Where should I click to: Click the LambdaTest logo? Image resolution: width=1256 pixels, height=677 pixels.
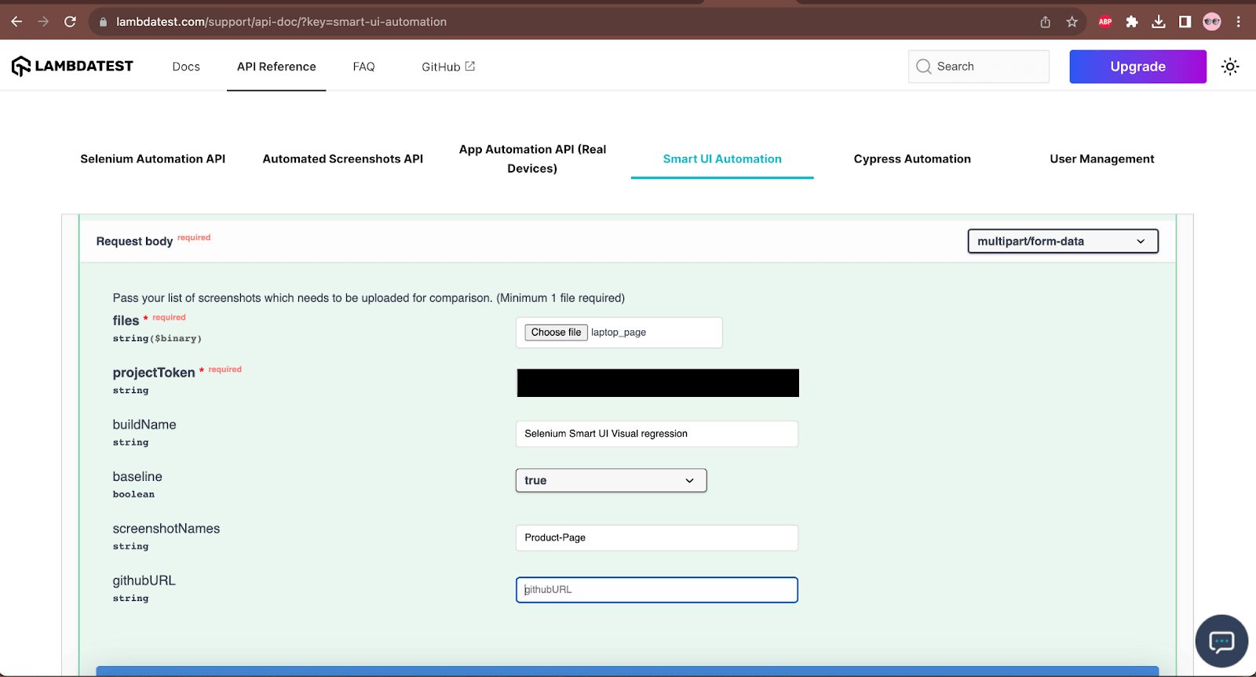coord(72,67)
